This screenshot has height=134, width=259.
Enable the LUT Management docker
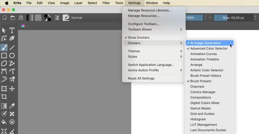209,125
